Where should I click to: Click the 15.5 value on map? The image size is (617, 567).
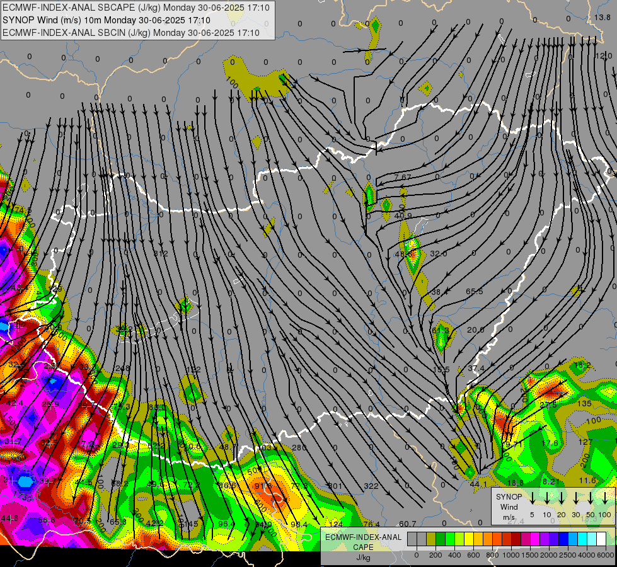click(441, 369)
